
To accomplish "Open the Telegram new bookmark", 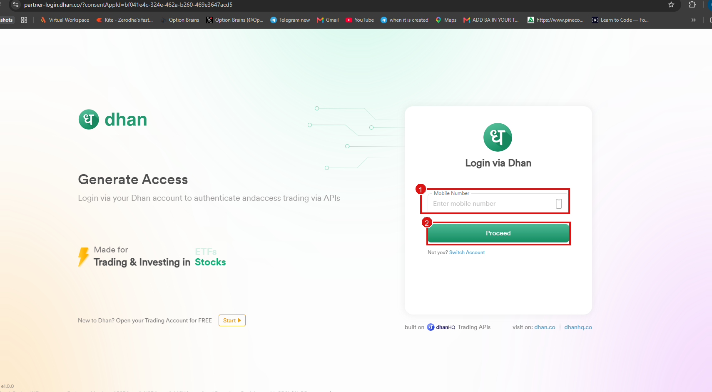I will (x=290, y=20).
